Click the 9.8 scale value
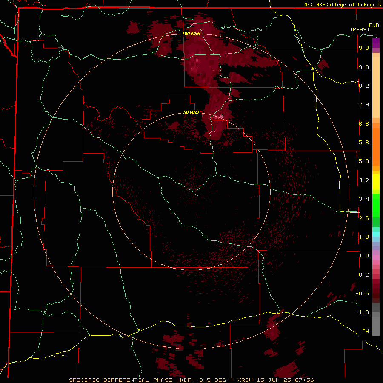The height and width of the screenshot is (383, 383). (364, 48)
